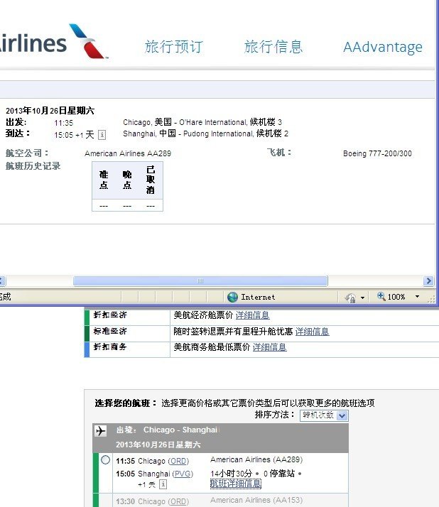Click 航班详细信息 link for AA289
Image resolution: width=439 pixels, height=507 pixels.
235,484
